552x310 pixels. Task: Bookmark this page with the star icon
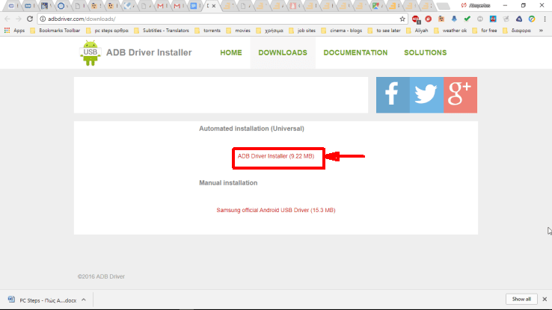pyautogui.click(x=402, y=19)
